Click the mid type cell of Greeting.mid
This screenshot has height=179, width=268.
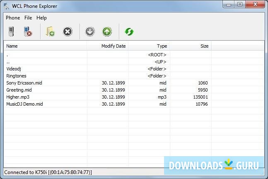(x=163, y=90)
